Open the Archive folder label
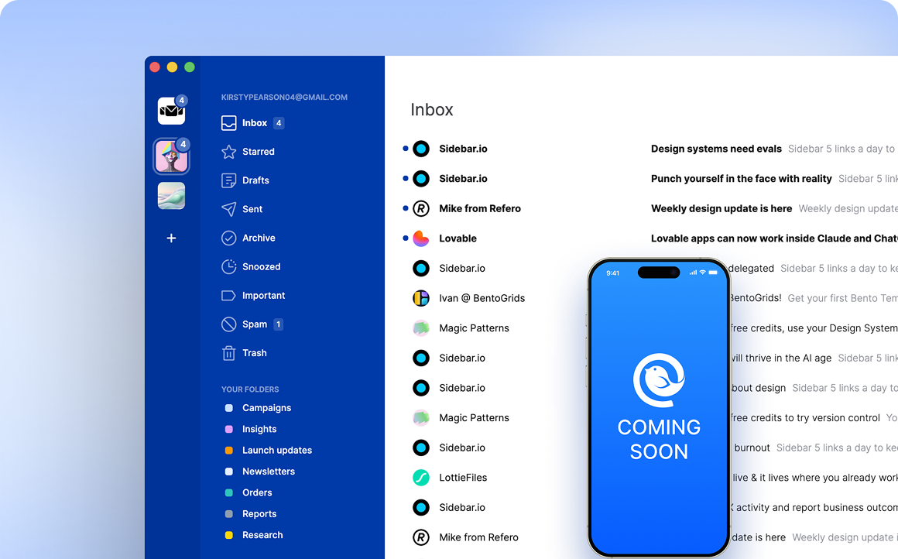The width and height of the screenshot is (898, 559). [259, 238]
